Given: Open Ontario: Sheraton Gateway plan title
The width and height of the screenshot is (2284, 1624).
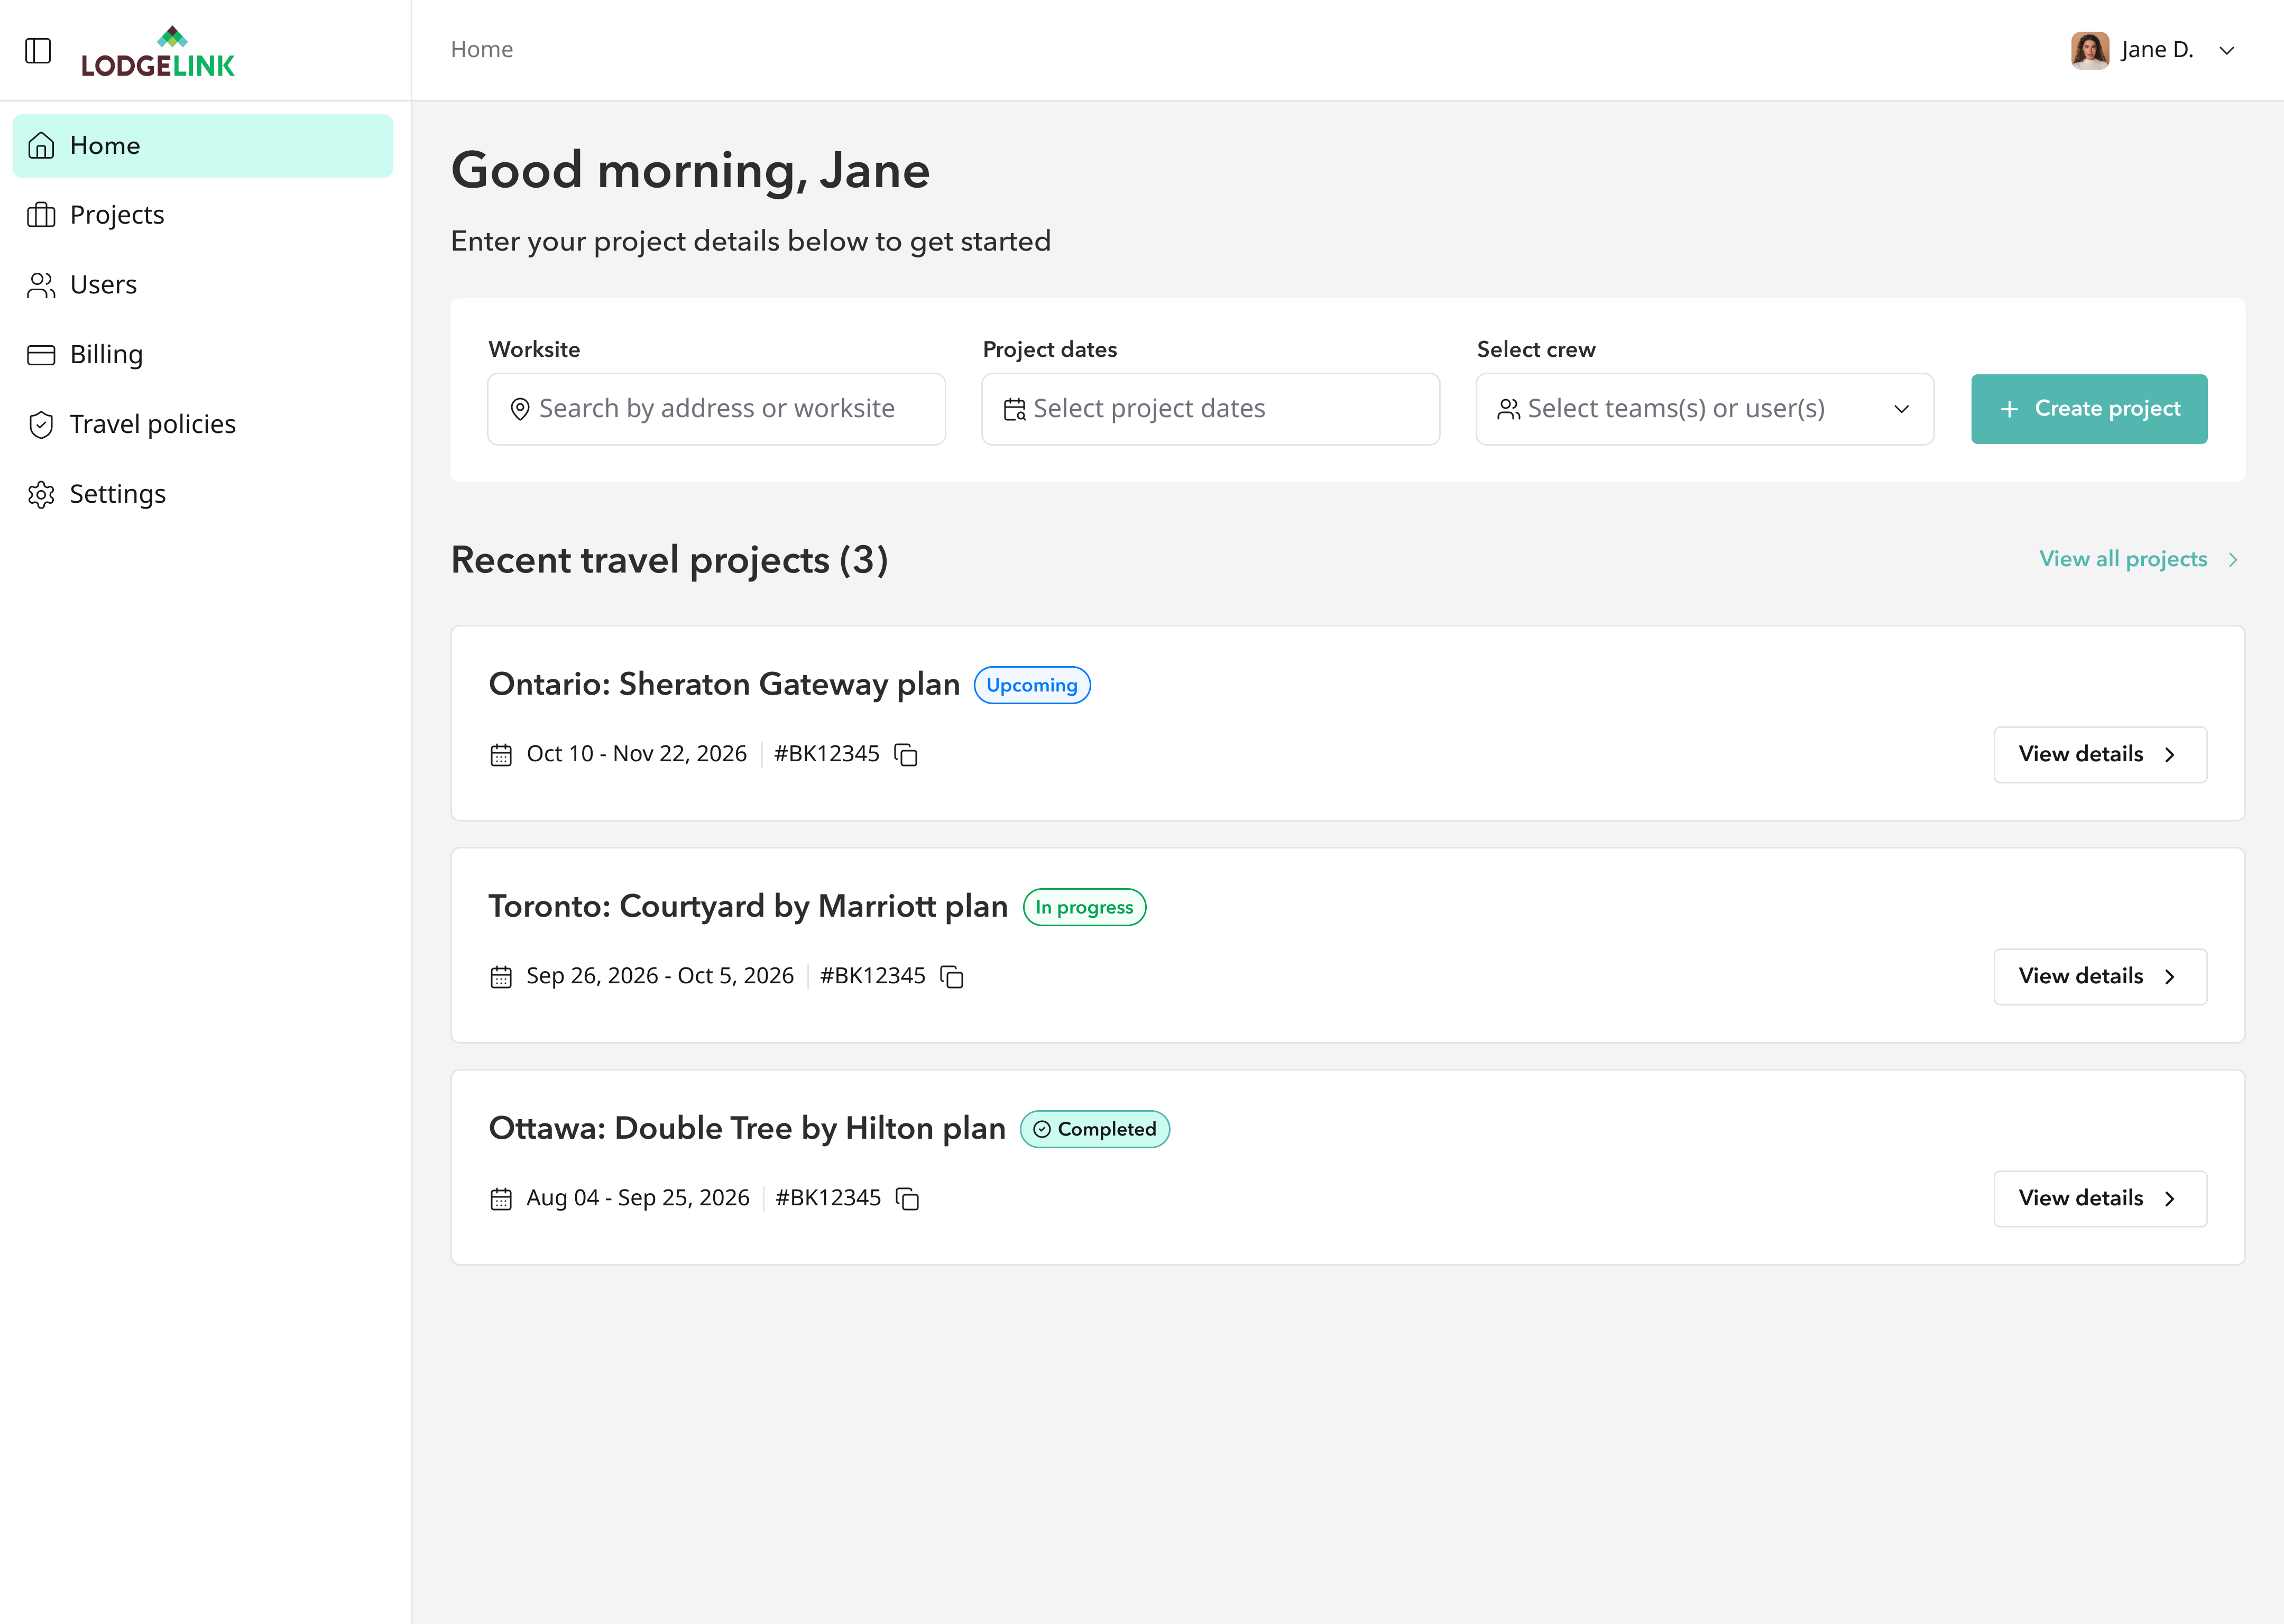Looking at the screenshot, I should (724, 684).
